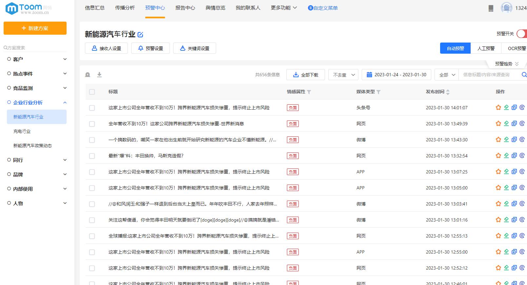Click the alarm siren icon above the table
Image resolution: width=527 pixels, height=285 pixels.
[88, 75]
